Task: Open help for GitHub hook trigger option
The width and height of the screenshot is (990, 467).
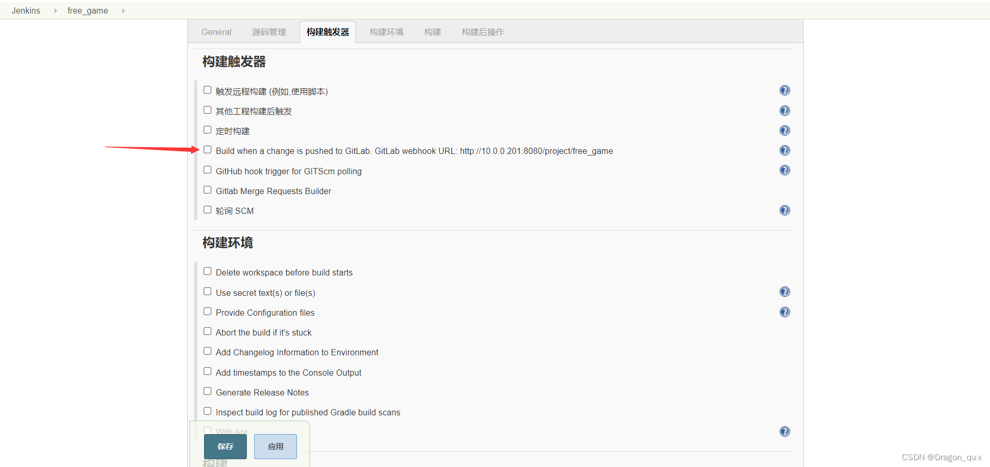Action: [784, 170]
